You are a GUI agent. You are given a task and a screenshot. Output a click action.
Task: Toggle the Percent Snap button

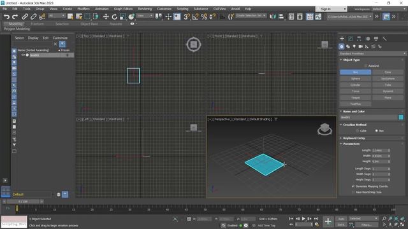tap(204, 17)
